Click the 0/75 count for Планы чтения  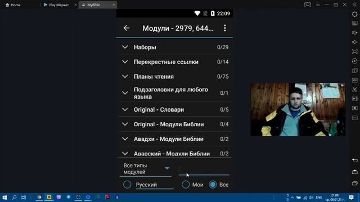[x=223, y=76]
